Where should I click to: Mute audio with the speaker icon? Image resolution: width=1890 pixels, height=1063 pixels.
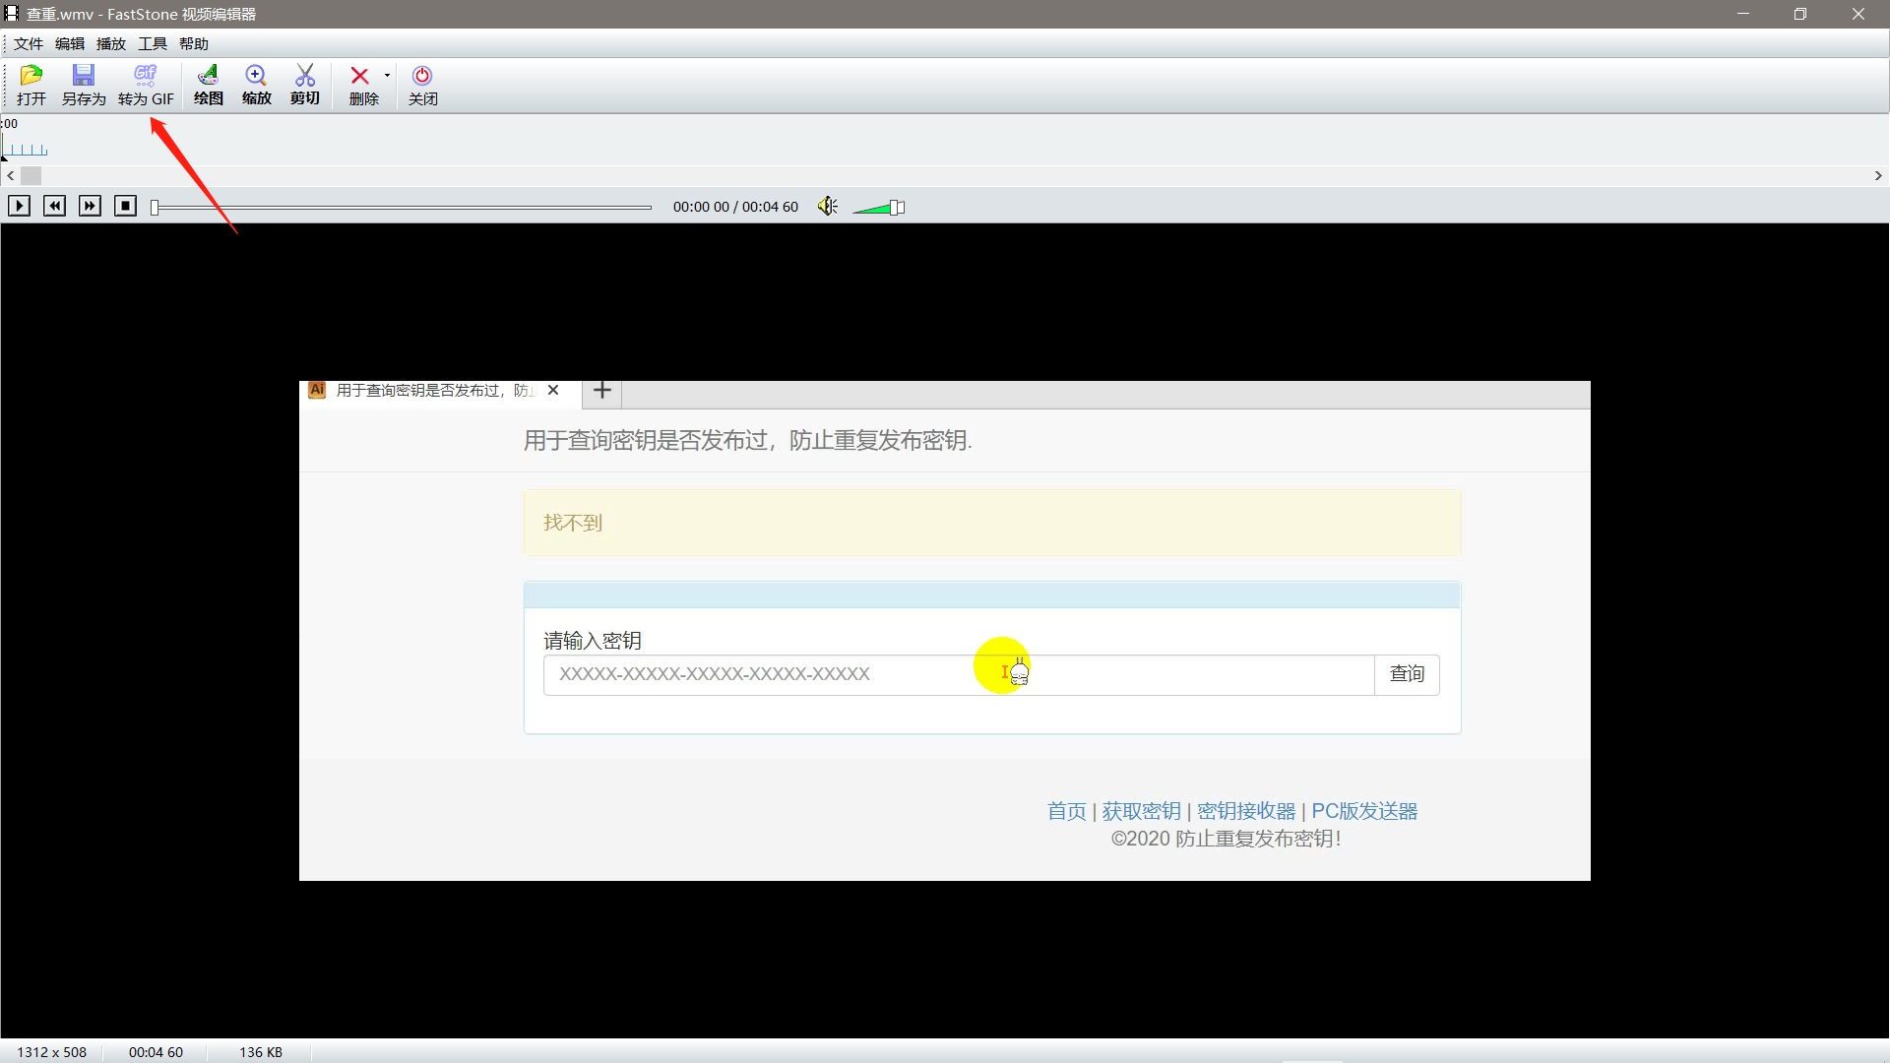point(827,207)
